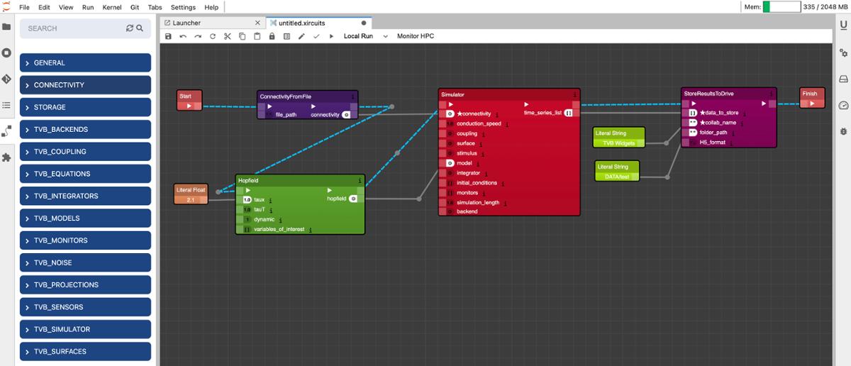This screenshot has height=366, width=851.
Task: Open the Kernel menu
Action: pos(111,7)
